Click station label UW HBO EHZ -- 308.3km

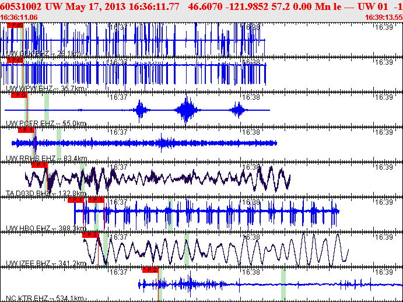45,228
